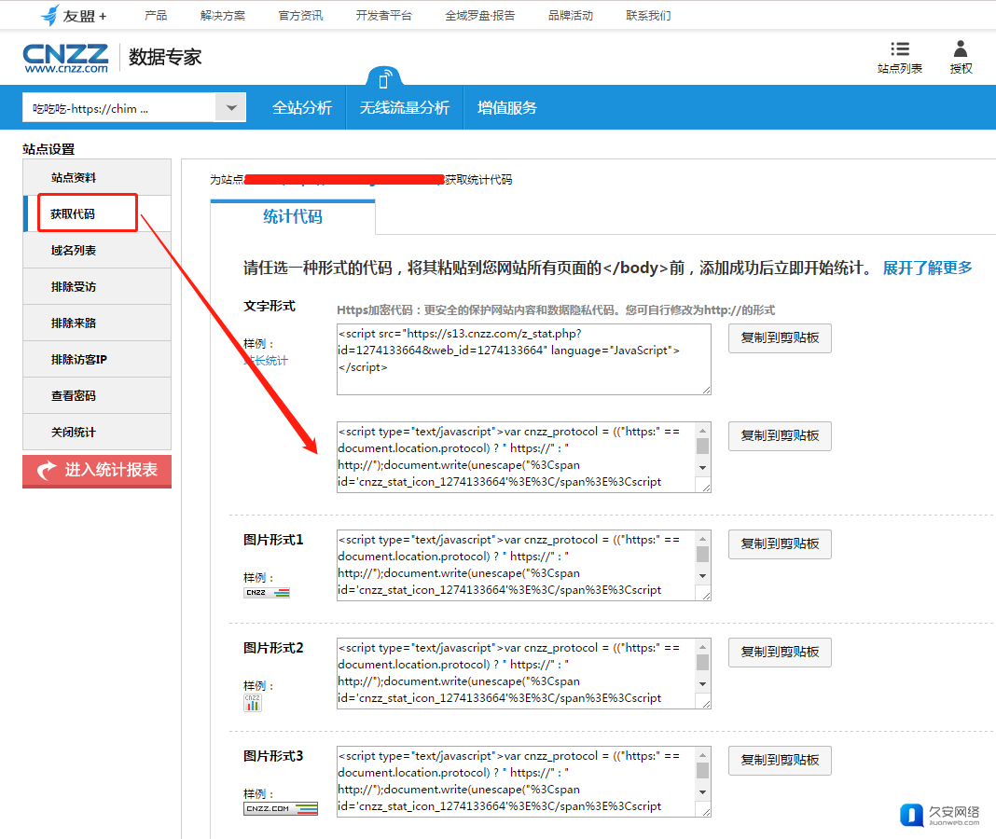Click the arrow icon on 进入统计报表
This screenshot has height=839, width=996.
coord(47,470)
